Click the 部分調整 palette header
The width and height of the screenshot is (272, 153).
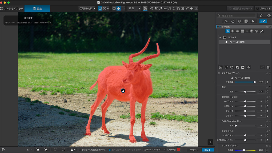(x=243, y=27)
